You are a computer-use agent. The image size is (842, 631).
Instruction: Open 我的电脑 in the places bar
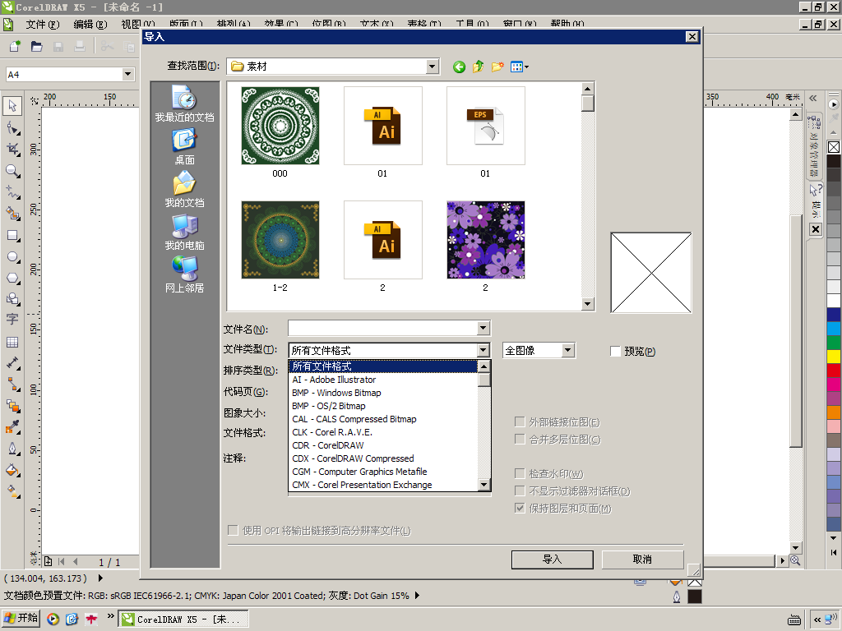(184, 233)
